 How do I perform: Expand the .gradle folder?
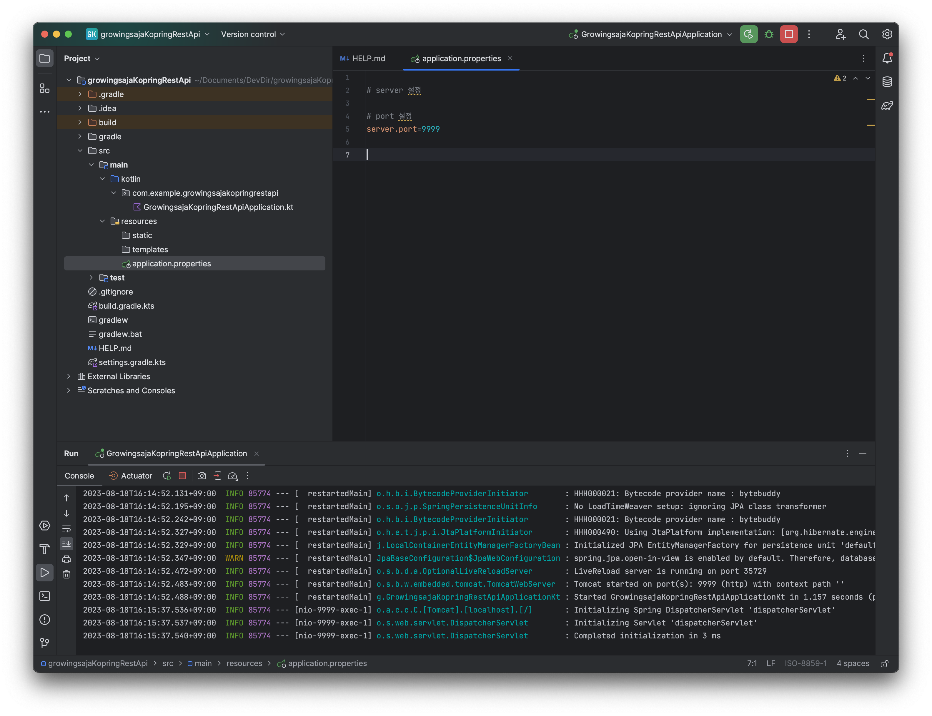(80, 94)
